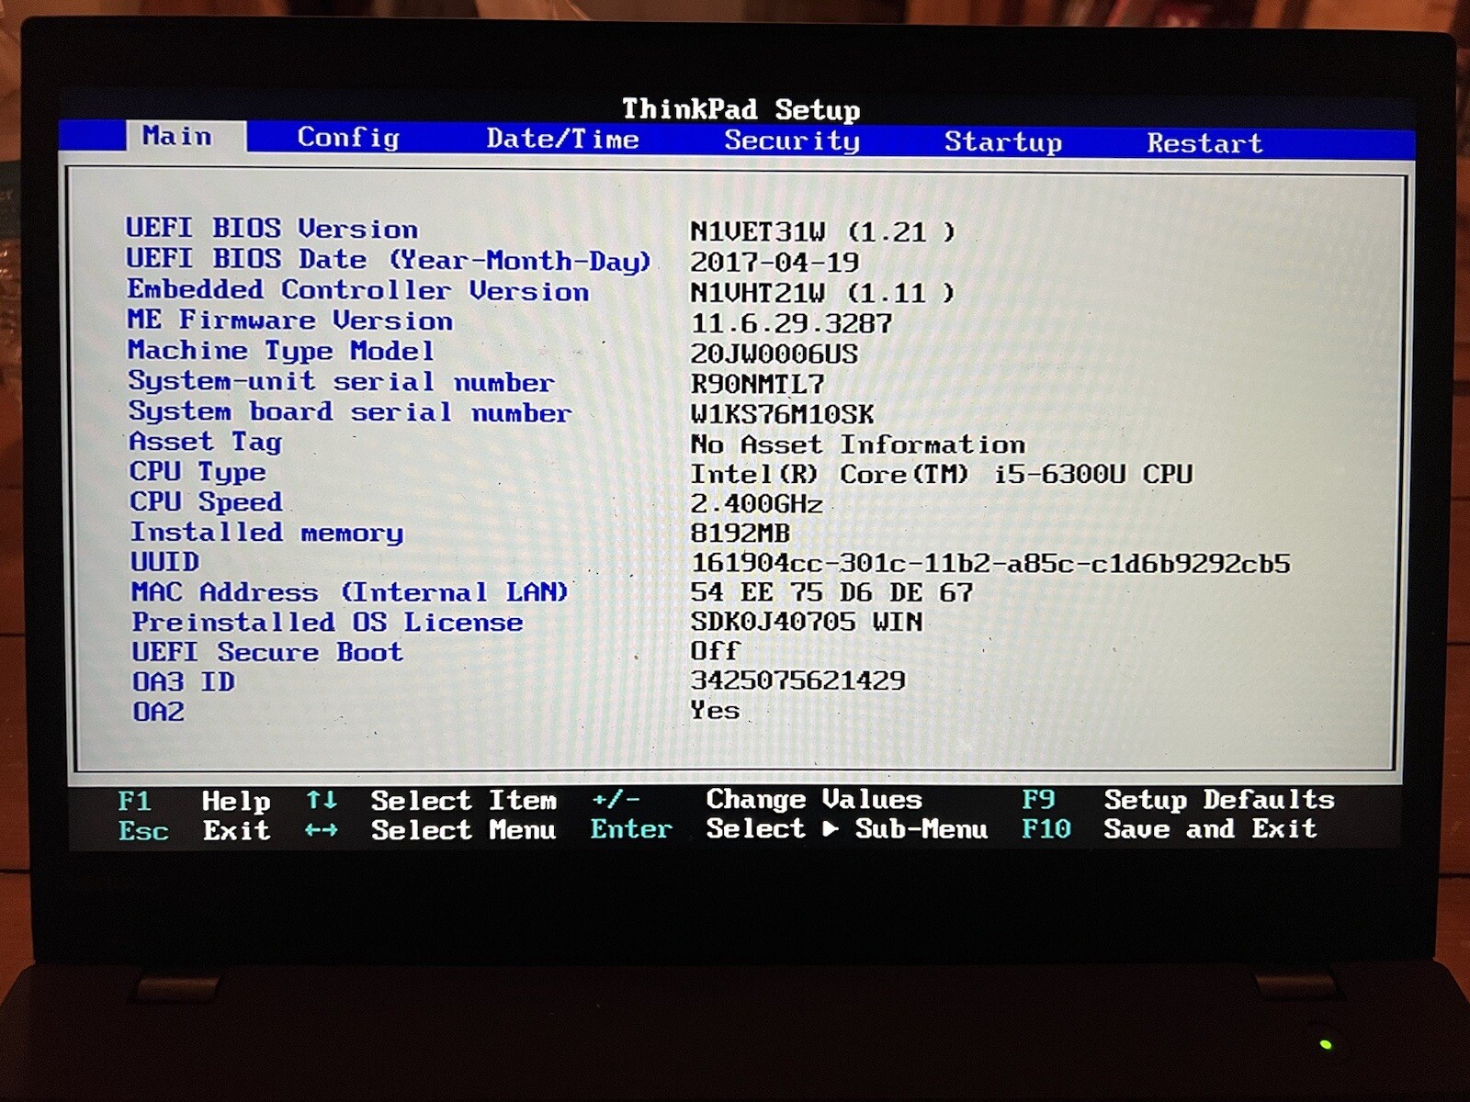This screenshot has width=1470, height=1102.
Task: Click the "UEFI Secure Boot" label
Action: coord(267,652)
